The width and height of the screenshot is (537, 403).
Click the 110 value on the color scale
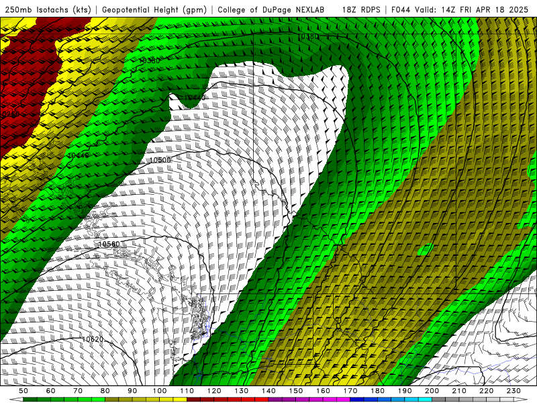(x=187, y=391)
